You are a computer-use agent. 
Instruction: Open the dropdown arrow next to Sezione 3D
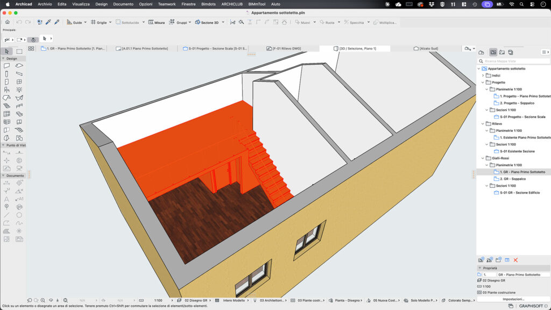tap(223, 22)
